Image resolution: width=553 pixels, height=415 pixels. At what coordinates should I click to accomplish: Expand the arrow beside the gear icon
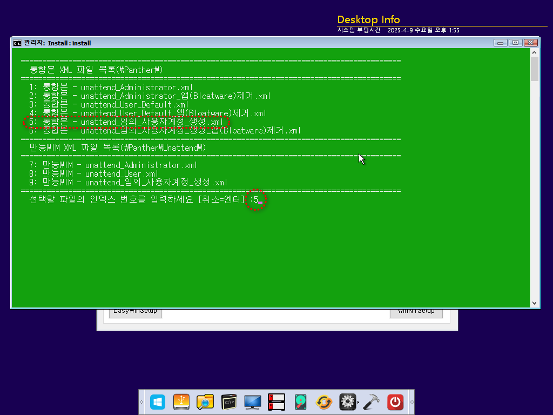point(359,402)
